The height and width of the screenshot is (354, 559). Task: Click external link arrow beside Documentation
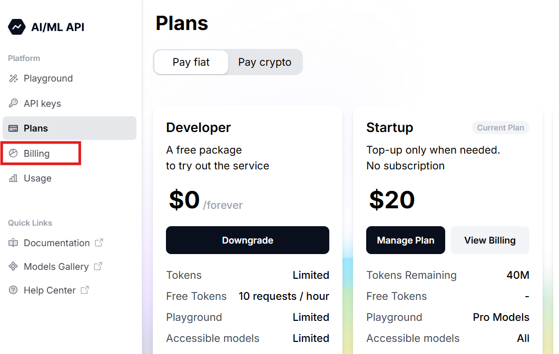99,242
